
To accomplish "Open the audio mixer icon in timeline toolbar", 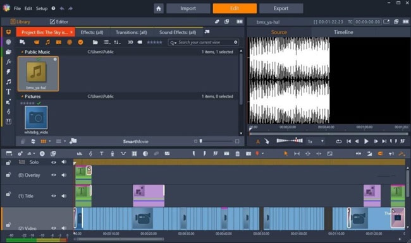I will point(80,153).
